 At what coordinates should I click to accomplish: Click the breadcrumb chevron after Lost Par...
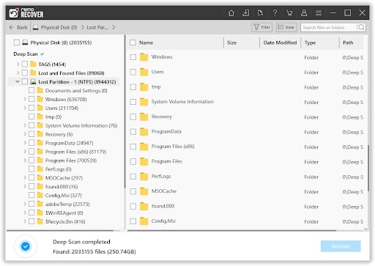[114, 27]
